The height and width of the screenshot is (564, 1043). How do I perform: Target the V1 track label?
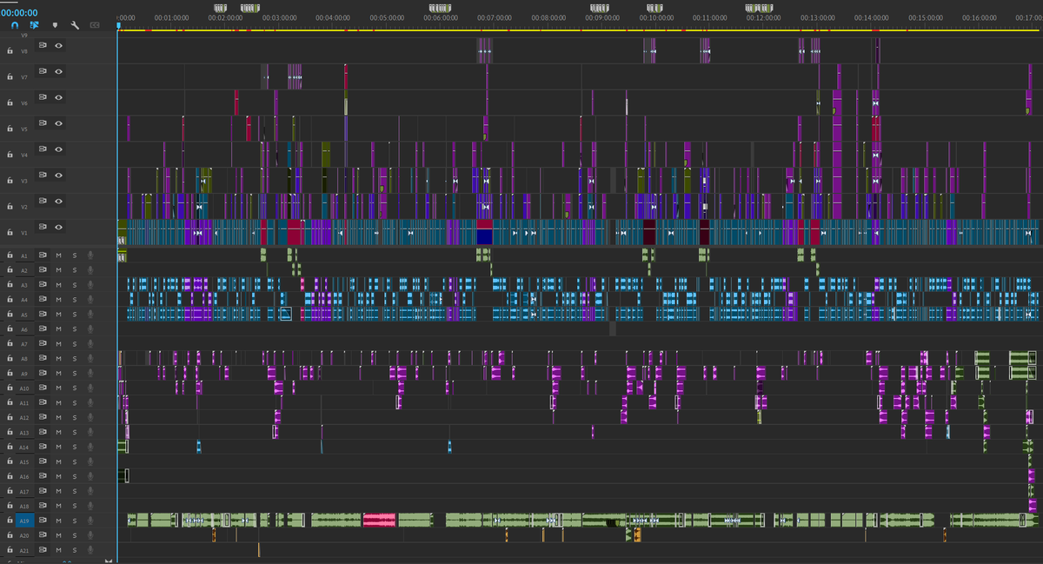(24, 233)
